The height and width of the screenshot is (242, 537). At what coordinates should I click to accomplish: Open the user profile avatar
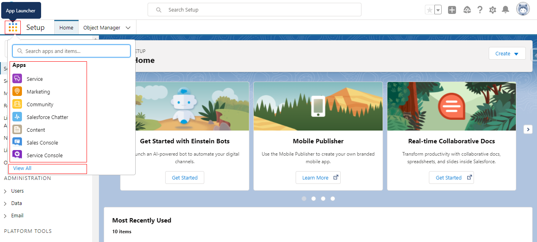(x=523, y=9)
